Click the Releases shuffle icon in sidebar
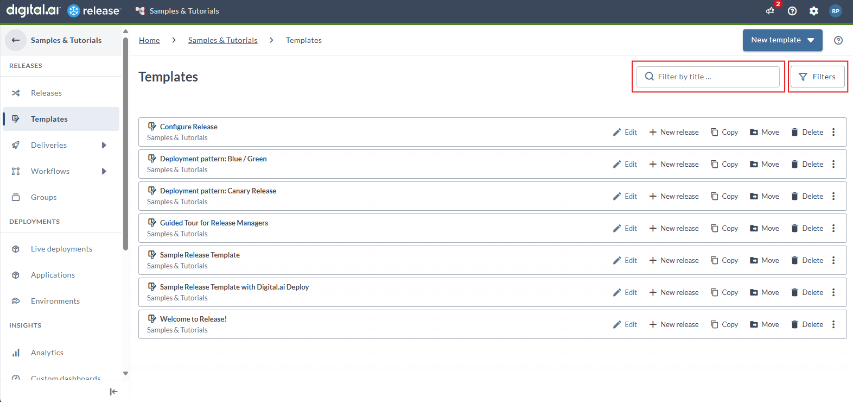Viewport: 853px width, 402px height. 16,93
